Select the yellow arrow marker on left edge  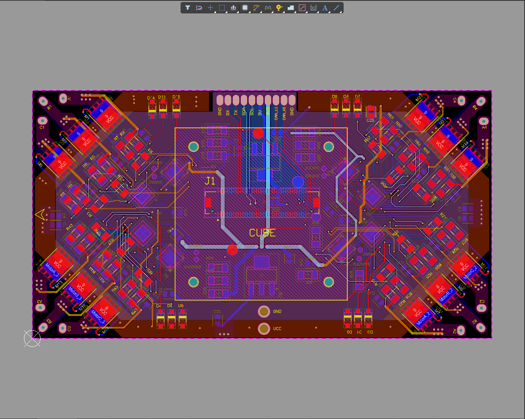pyautogui.click(x=40, y=214)
